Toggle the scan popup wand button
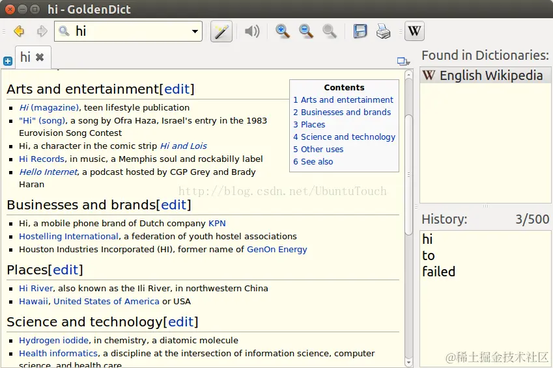 click(x=221, y=31)
